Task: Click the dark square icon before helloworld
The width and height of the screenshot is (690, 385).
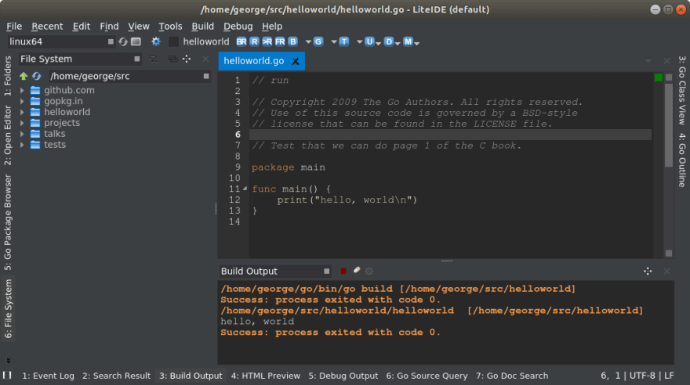Action: (174, 41)
